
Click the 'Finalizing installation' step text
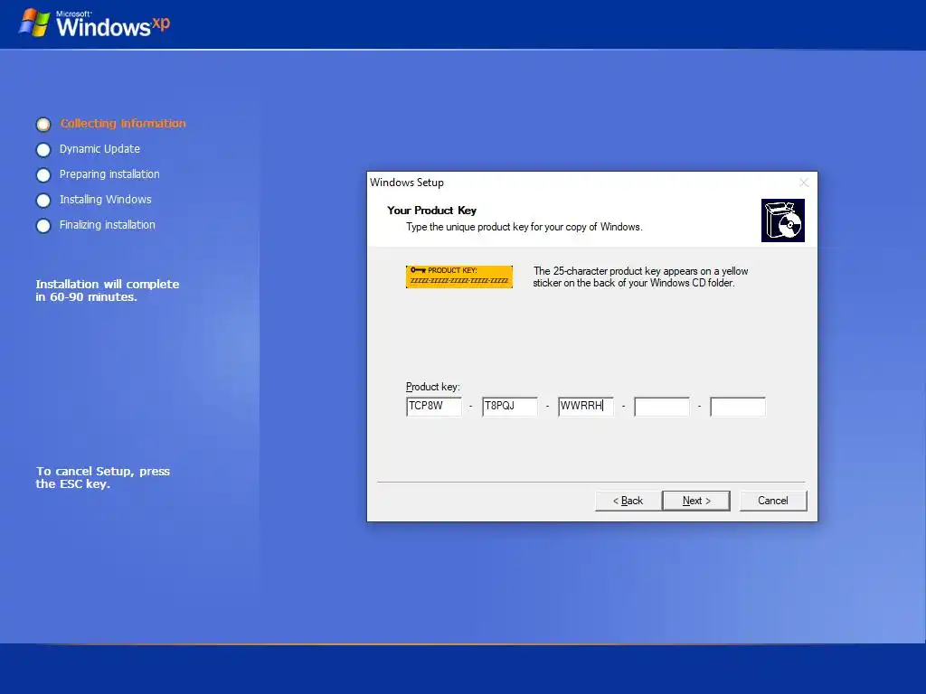coord(108,225)
